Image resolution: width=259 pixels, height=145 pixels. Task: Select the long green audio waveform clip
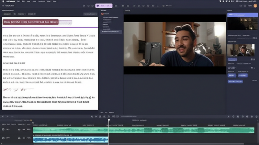pos(143,130)
